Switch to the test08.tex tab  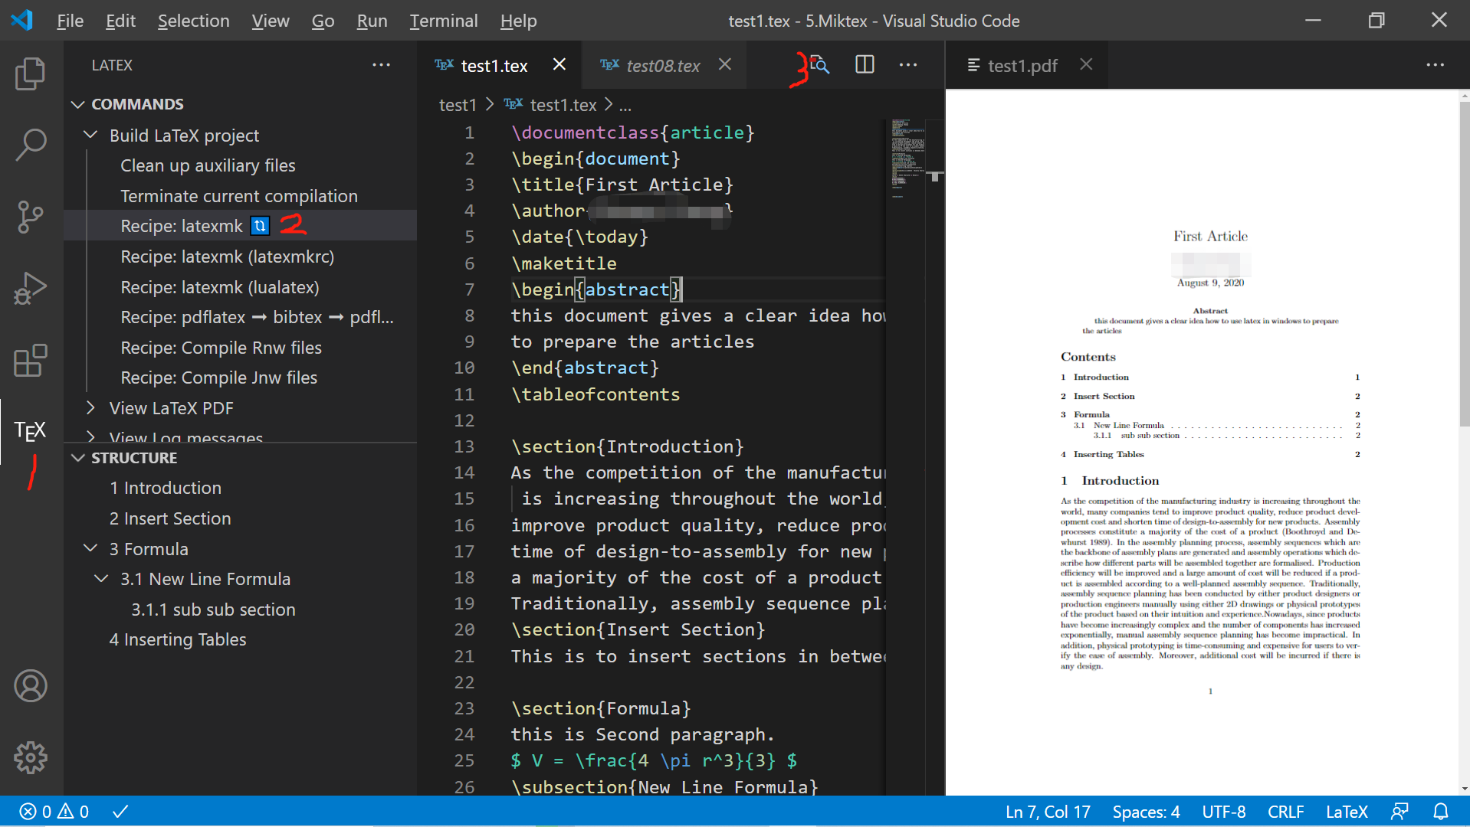pos(663,66)
